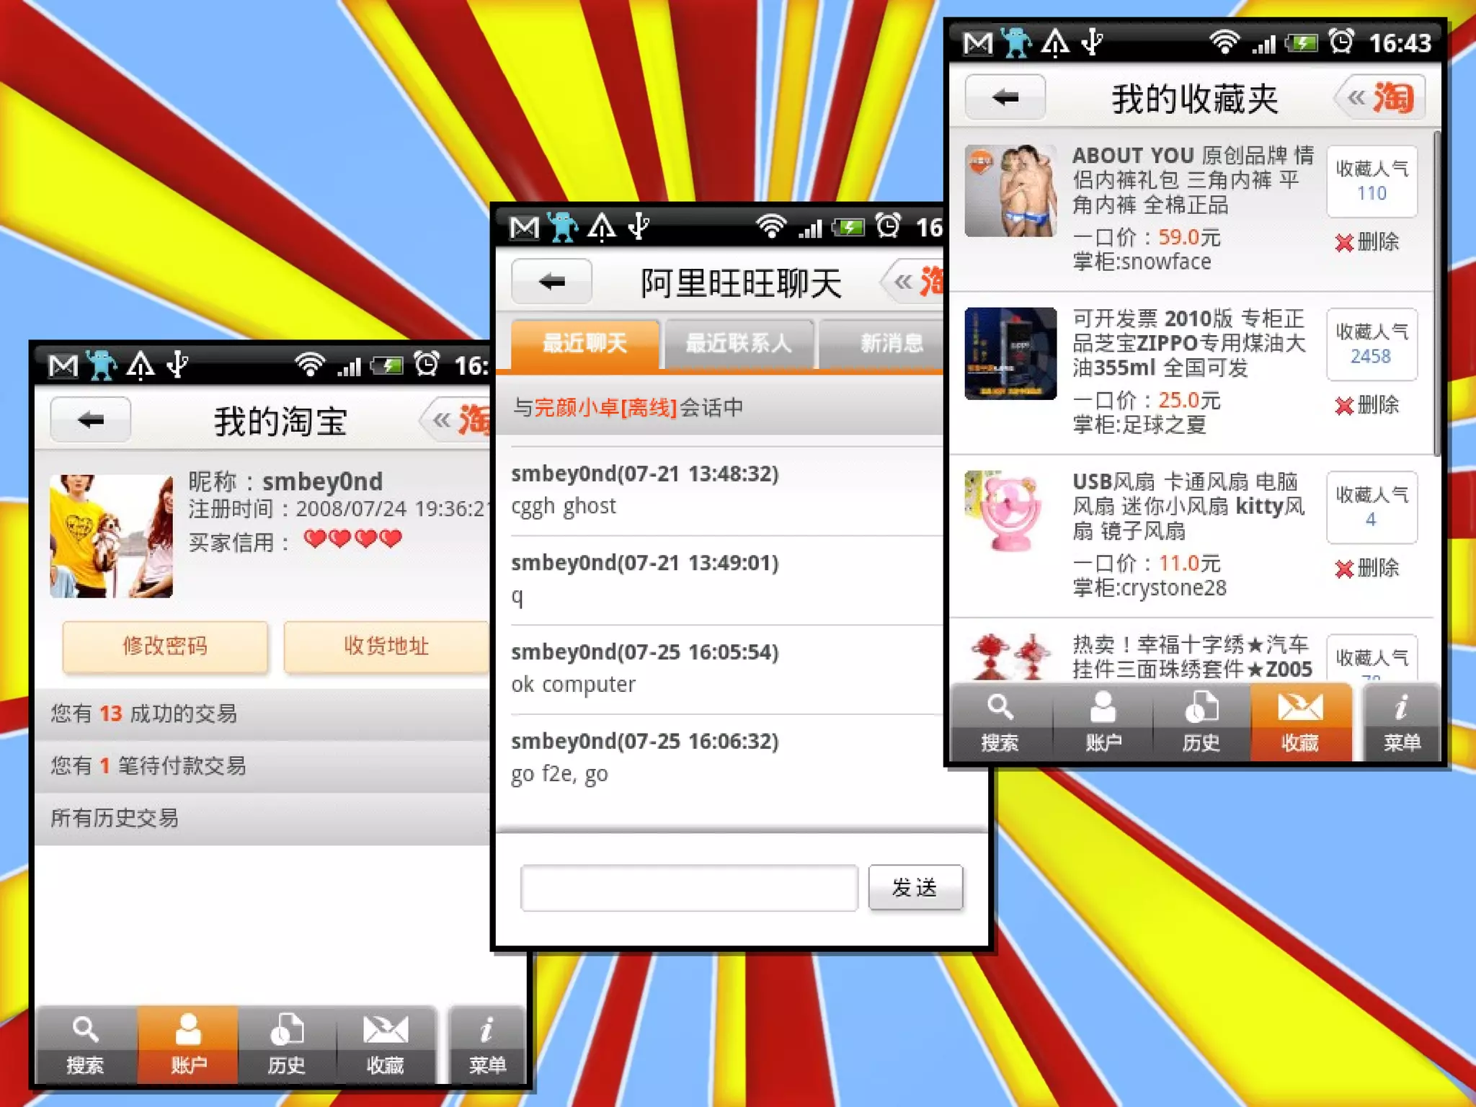This screenshot has height=1107, width=1476.
Task: Tap seller 掌柜:crystone28
Action: [1150, 588]
